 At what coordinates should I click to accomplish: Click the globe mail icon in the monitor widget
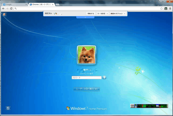(x=136, y=106)
